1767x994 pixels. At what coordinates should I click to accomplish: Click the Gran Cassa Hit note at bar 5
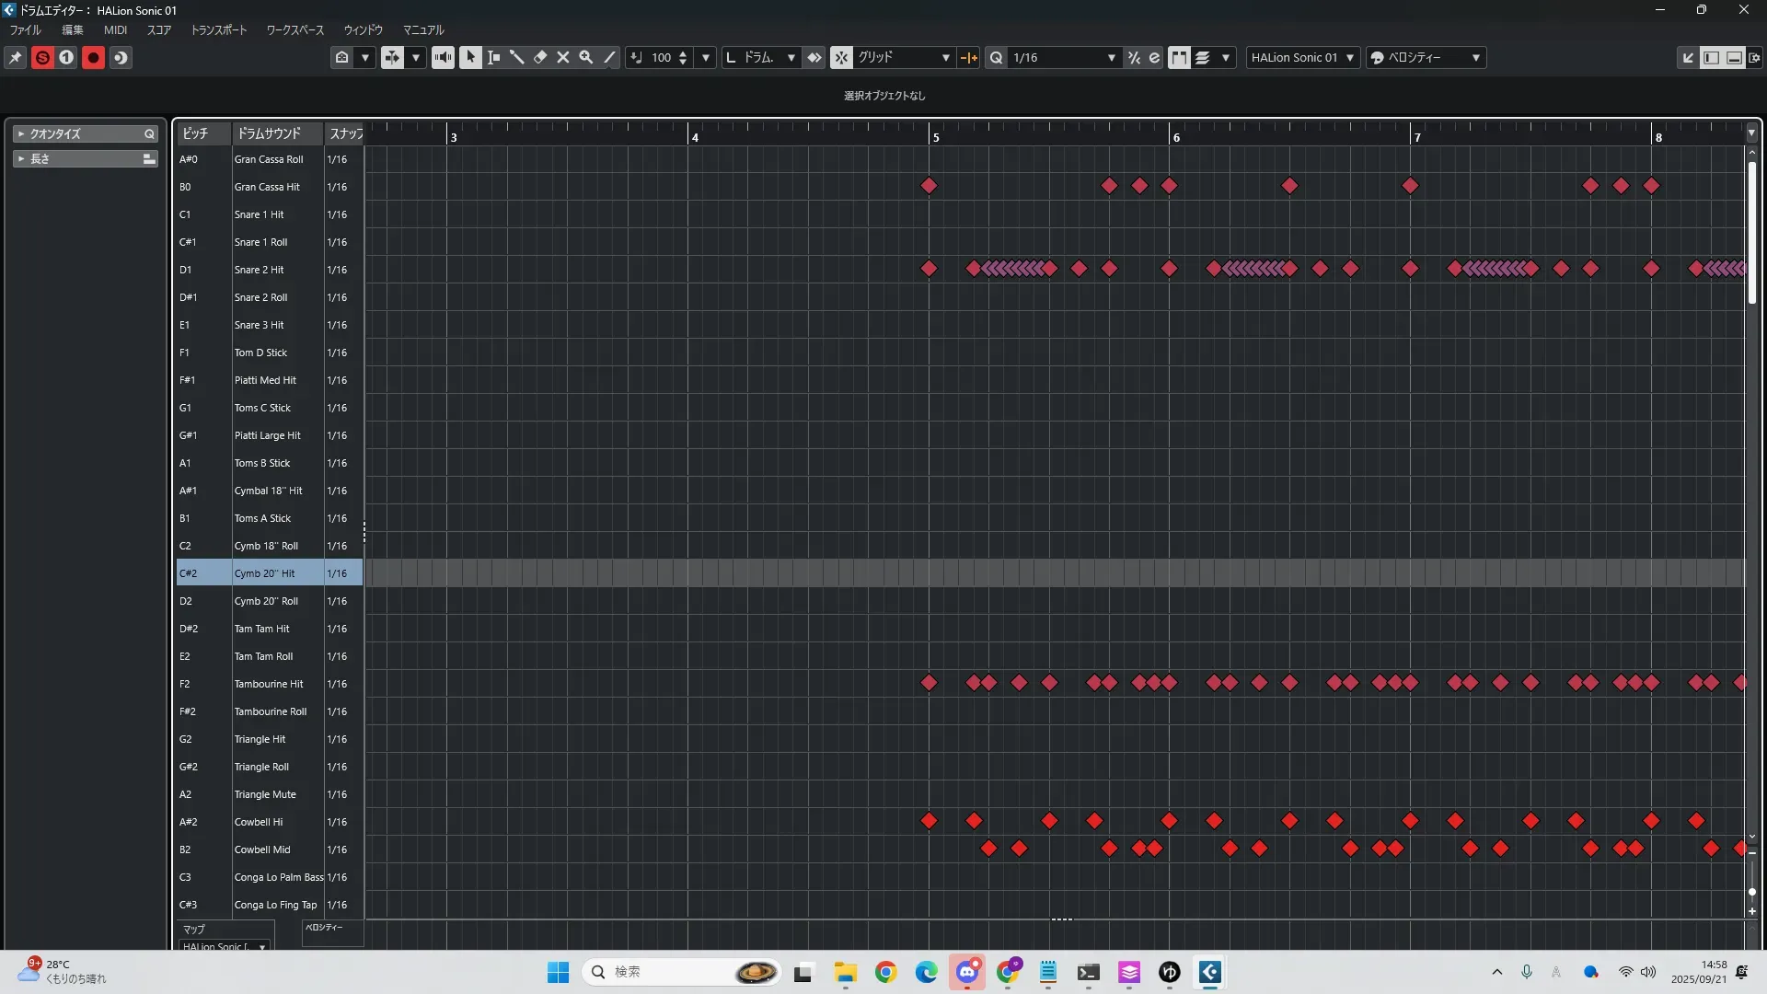[x=929, y=186]
